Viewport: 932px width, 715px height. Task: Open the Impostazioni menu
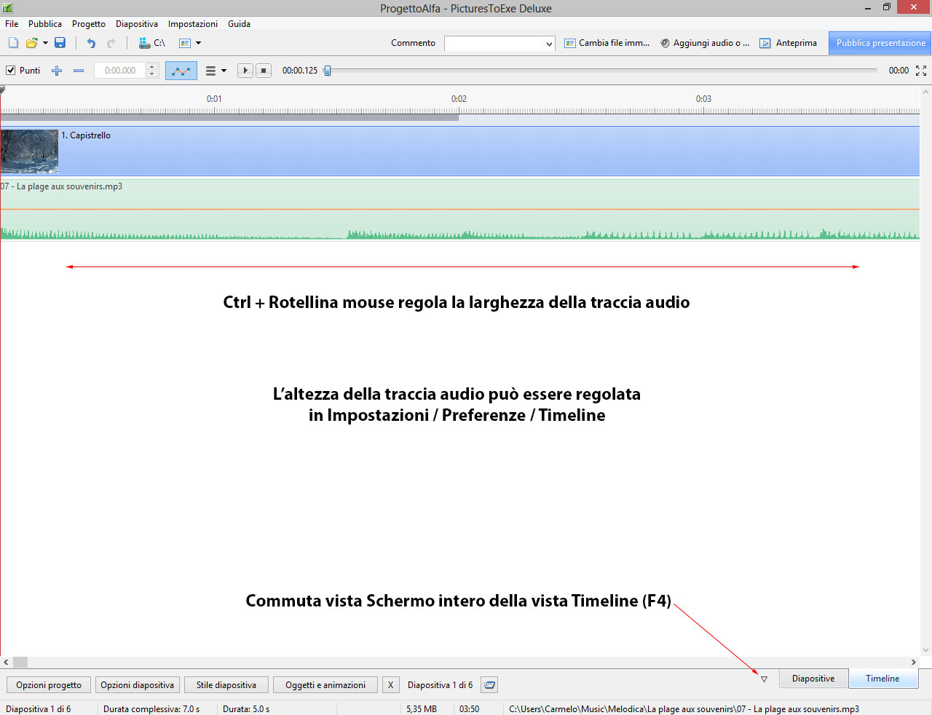pyautogui.click(x=192, y=24)
